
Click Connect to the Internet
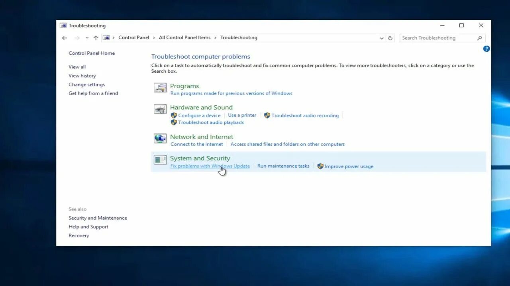pyautogui.click(x=197, y=144)
